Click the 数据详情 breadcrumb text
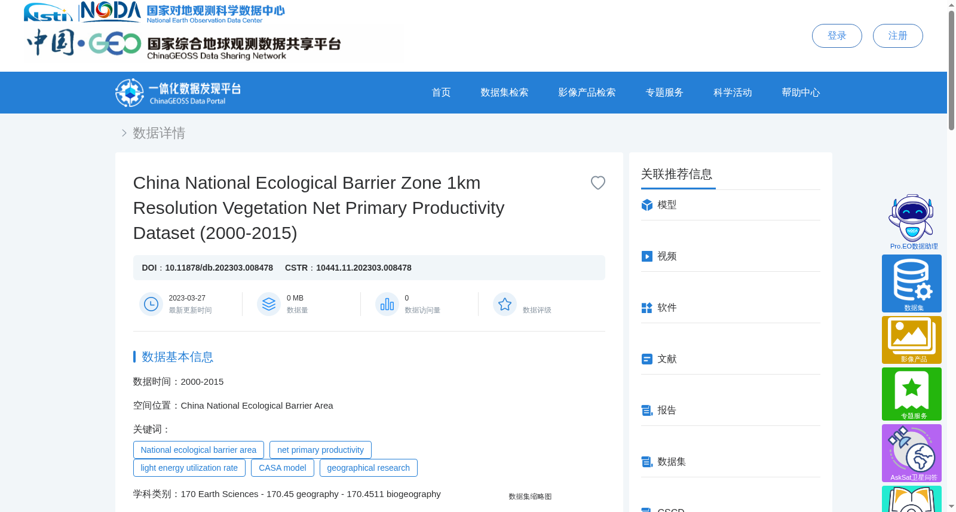This screenshot has width=956, height=512. point(159,133)
